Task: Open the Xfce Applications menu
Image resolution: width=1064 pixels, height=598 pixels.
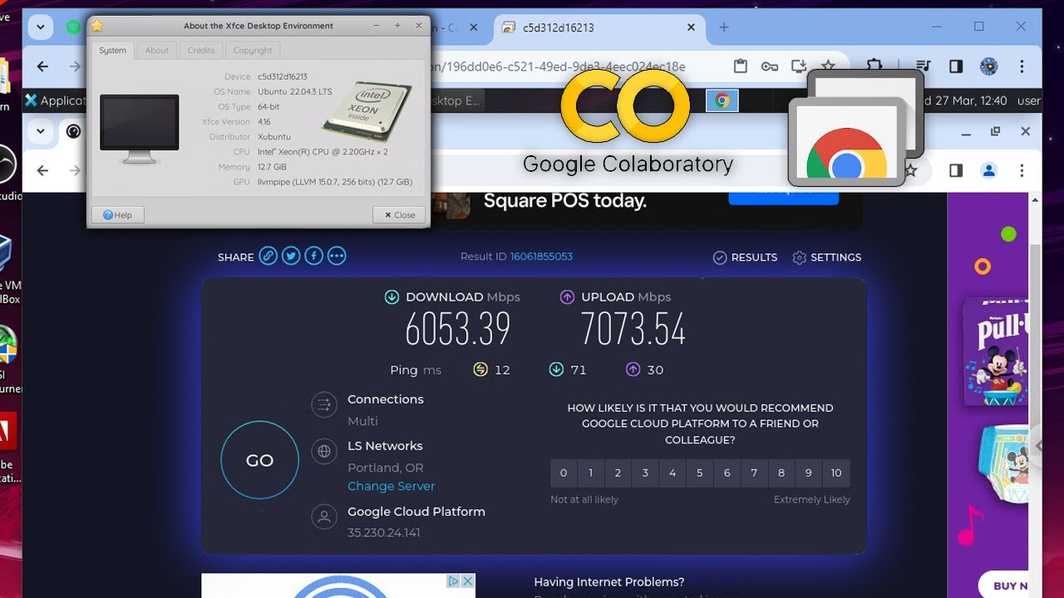Action: click(54, 100)
